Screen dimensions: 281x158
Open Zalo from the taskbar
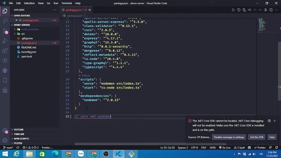coord(81,154)
